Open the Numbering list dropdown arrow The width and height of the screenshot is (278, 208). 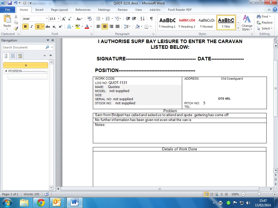click(112, 19)
